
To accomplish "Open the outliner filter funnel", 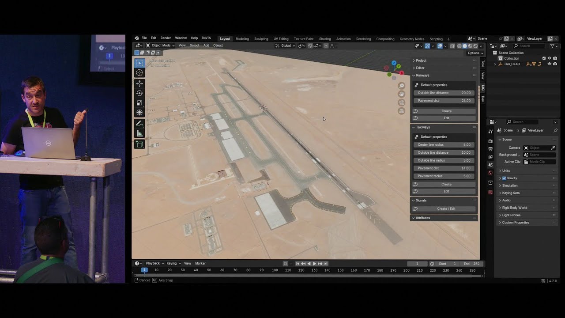I will pyautogui.click(x=552, y=46).
